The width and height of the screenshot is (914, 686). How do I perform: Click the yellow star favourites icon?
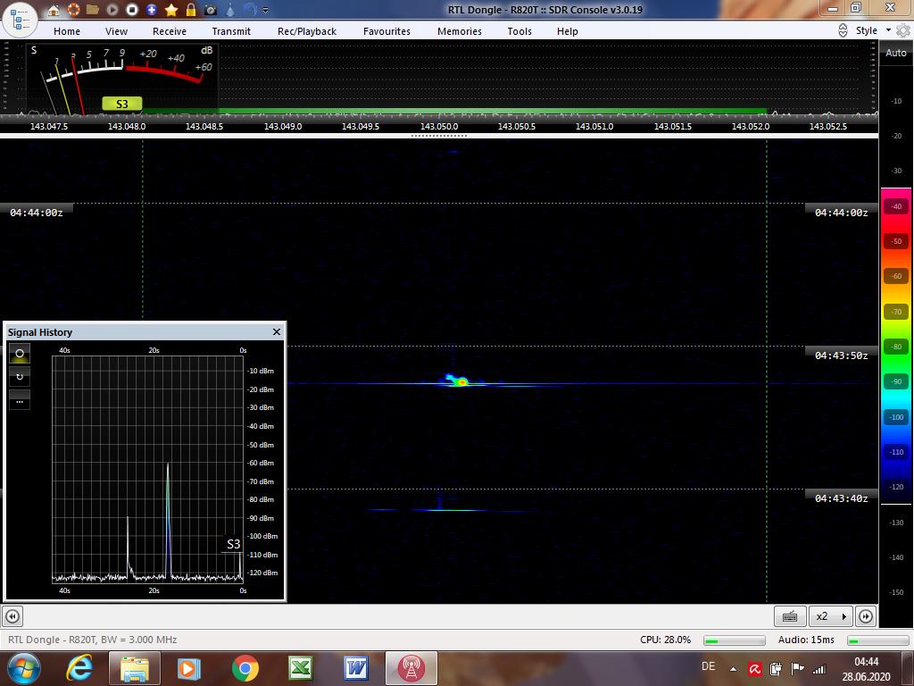click(171, 10)
